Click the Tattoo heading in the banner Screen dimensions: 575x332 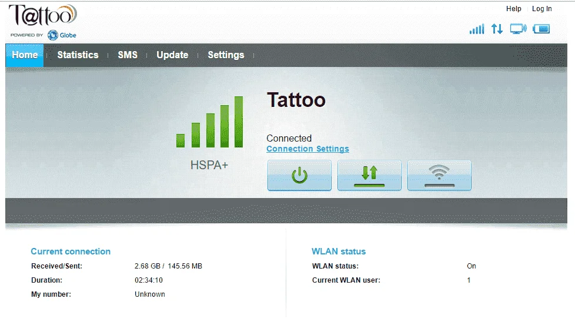click(296, 100)
